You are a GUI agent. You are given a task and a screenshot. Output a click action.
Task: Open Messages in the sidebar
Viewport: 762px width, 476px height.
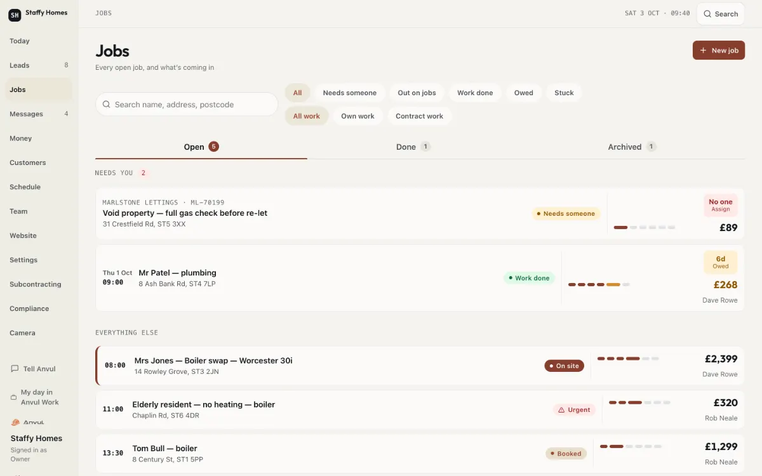click(39, 114)
